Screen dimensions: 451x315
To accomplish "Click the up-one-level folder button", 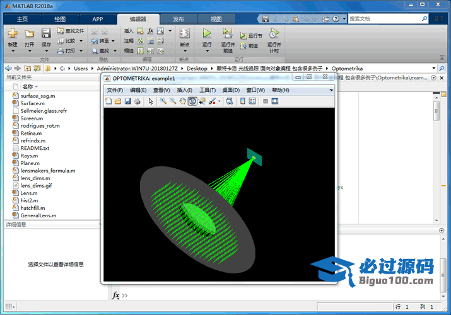I will click(27, 68).
